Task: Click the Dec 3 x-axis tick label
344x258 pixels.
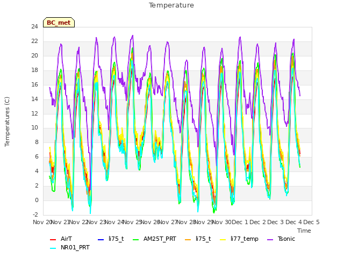Action: click(276, 222)
